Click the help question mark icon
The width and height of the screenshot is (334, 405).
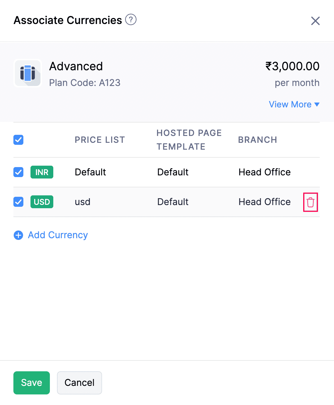pyautogui.click(x=131, y=20)
